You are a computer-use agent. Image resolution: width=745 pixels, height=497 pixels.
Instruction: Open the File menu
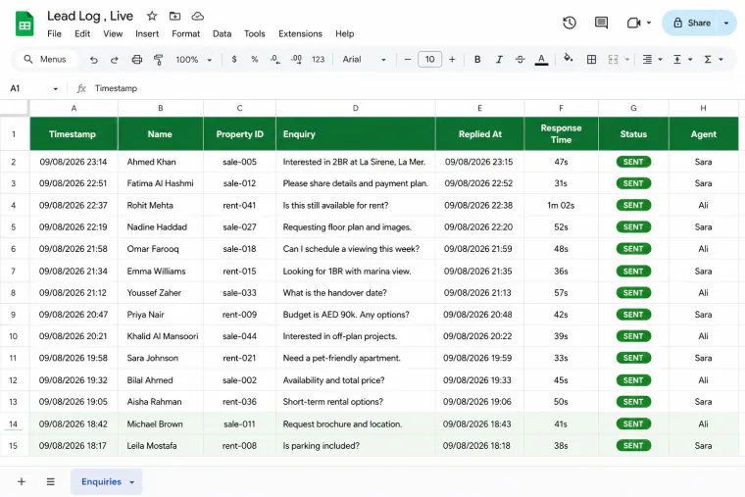pyautogui.click(x=54, y=33)
